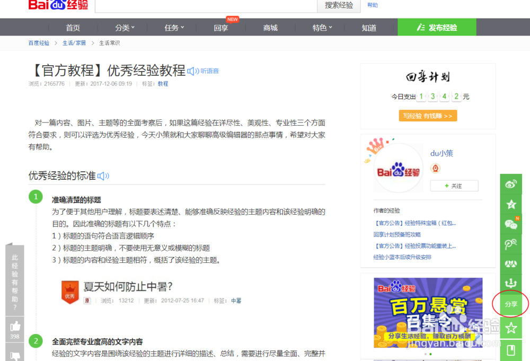Open 经验特殊宝箱 official notice link

point(415,223)
